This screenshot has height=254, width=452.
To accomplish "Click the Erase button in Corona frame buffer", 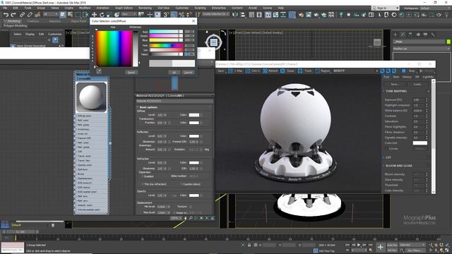I will point(287,71).
